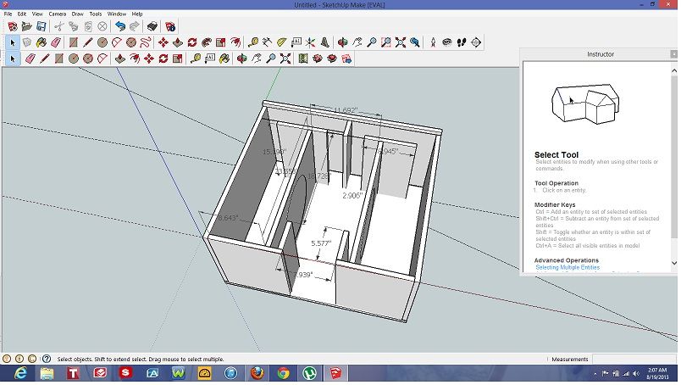Select the Look Around eye tool
The height and width of the screenshot is (385, 681).
tap(446, 42)
